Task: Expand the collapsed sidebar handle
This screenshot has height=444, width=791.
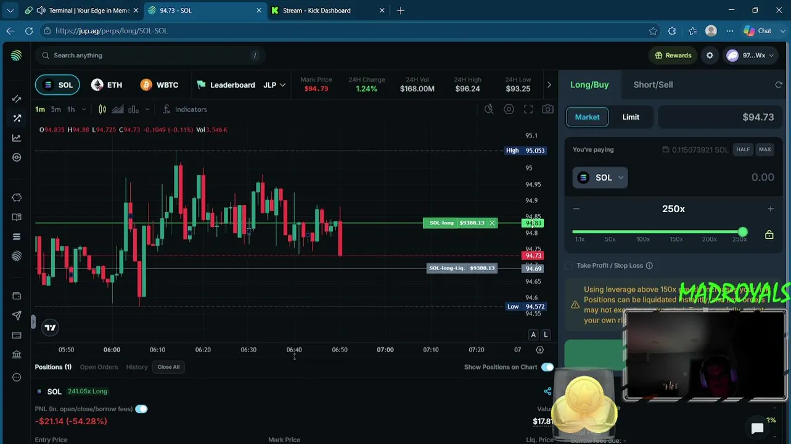Action: pos(33,321)
